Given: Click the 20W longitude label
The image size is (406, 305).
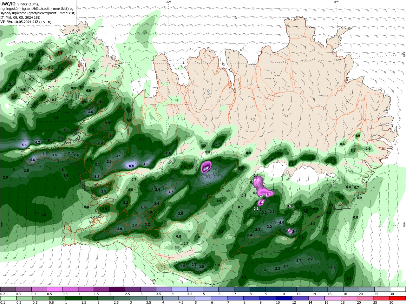Looking at the screenshot, I should 169,2.
